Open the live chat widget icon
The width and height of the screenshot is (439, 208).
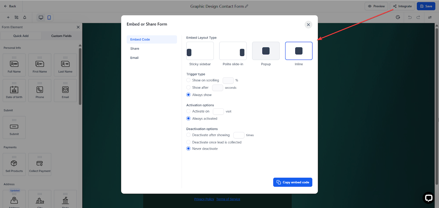click(x=429, y=198)
